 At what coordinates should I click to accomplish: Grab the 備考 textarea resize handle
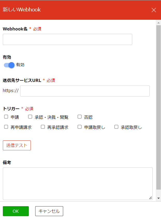[150, 198]
